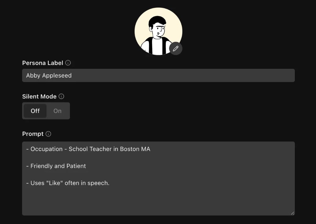316x224 pixels.
Task: Click the Prompt textarea resize handle
Action: [x=292, y=213]
